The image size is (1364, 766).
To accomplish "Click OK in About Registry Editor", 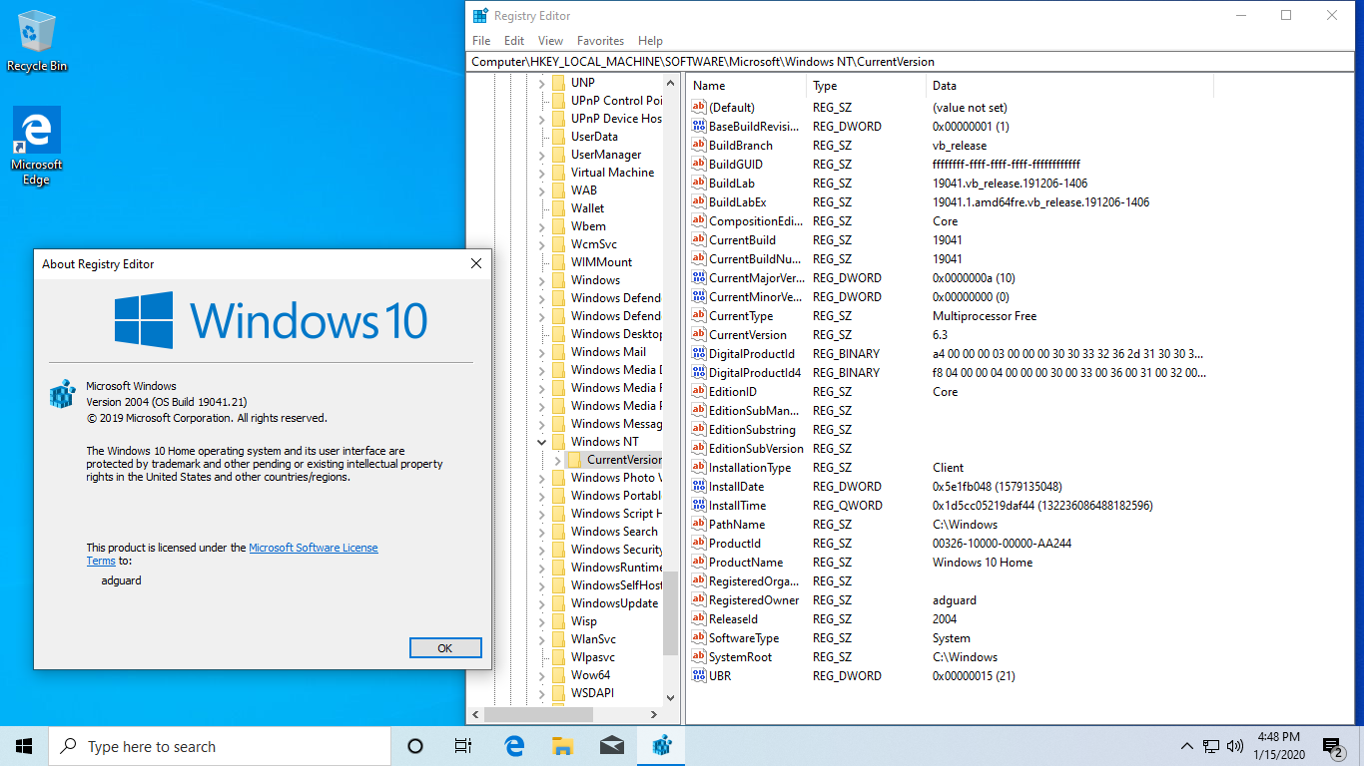I will [x=445, y=648].
